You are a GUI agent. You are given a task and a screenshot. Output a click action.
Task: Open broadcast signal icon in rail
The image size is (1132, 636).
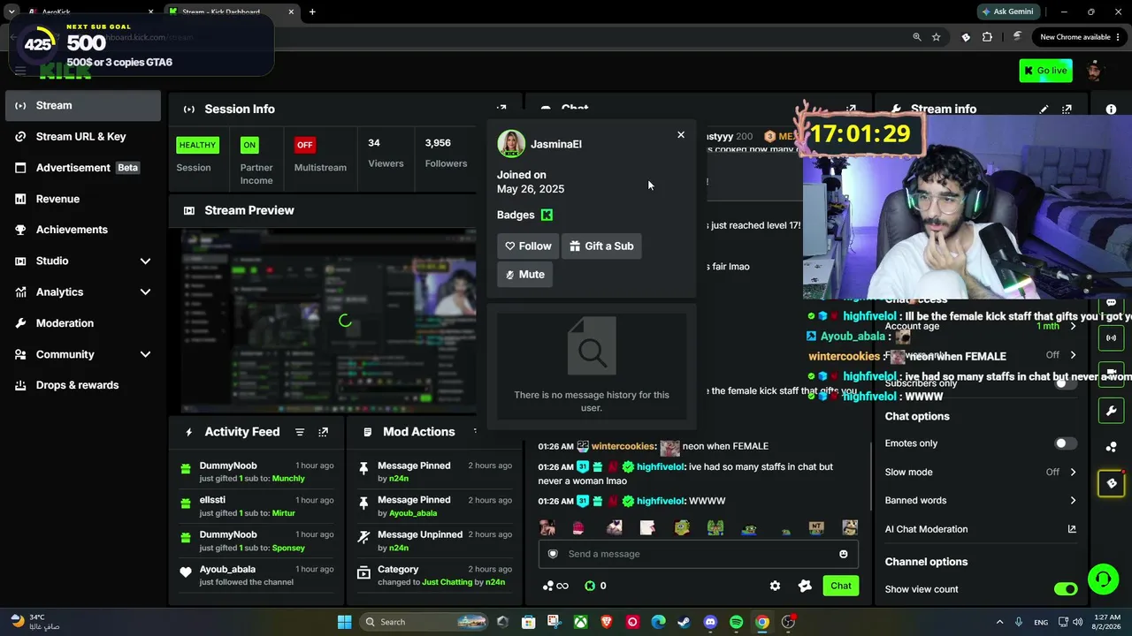click(x=1112, y=338)
